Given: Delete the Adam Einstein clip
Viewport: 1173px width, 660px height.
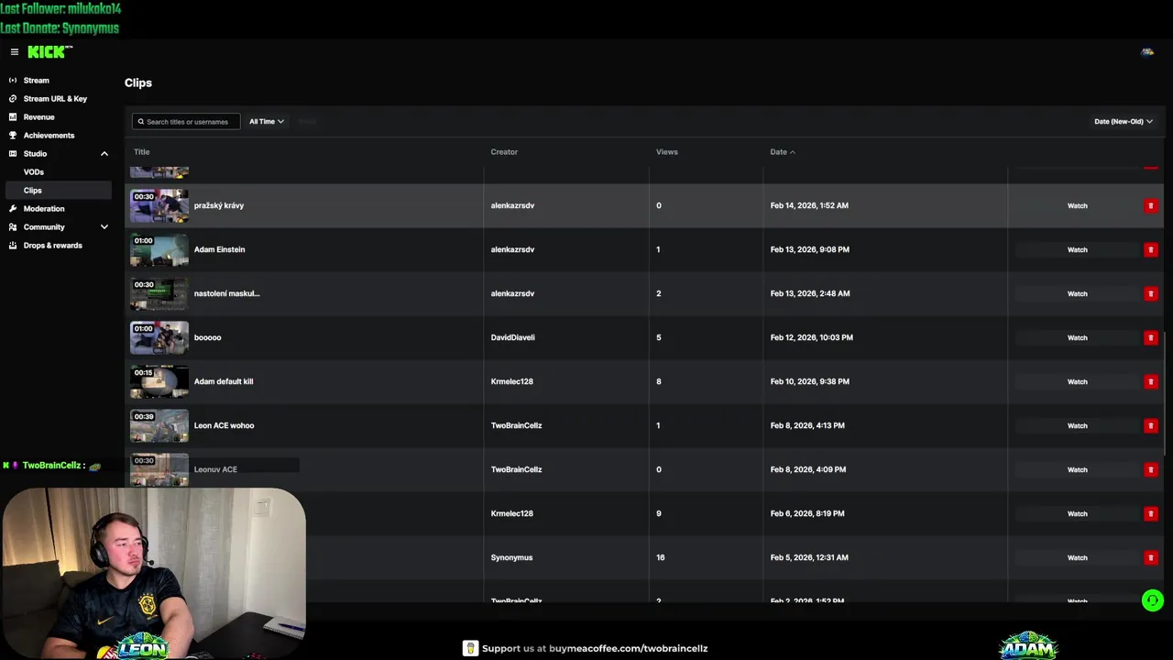Looking at the screenshot, I should 1150,249.
